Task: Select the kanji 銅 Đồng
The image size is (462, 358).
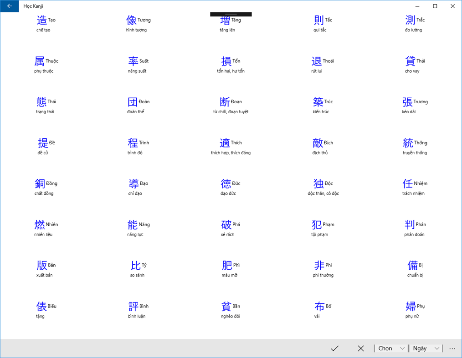Action: point(40,183)
